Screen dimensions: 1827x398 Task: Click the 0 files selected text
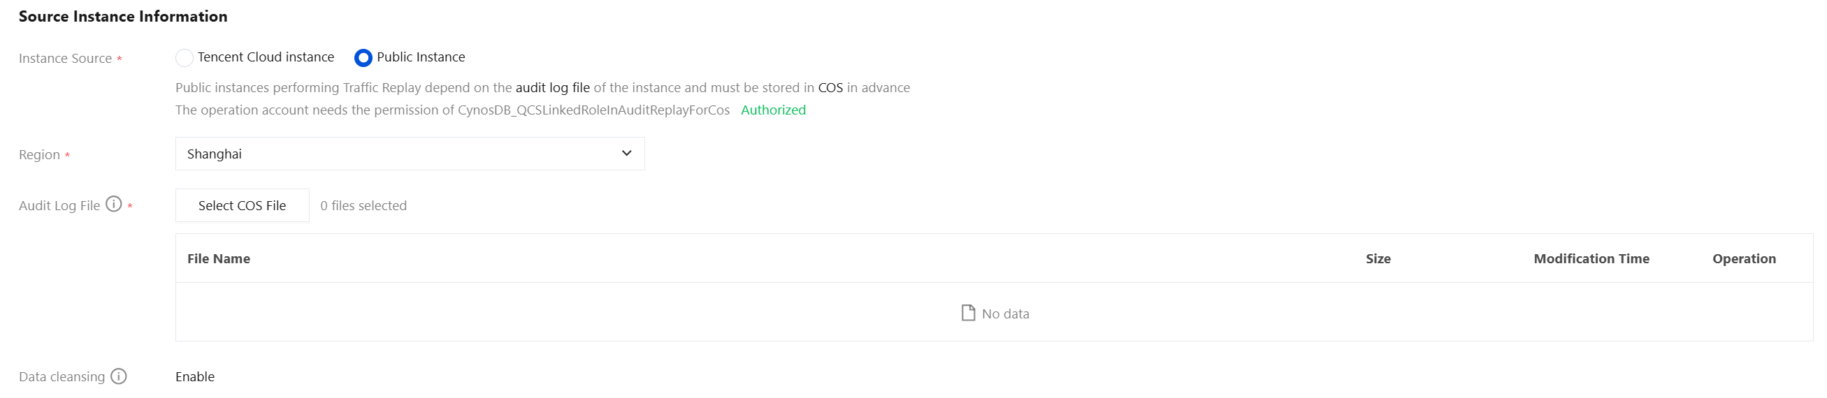click(x=363, y=205)
